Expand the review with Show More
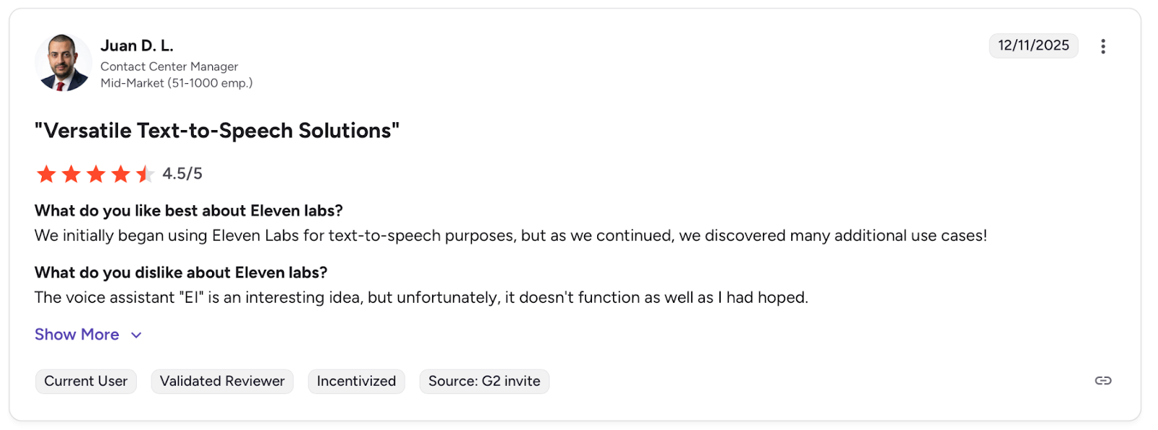Image resolution: width=1158 pixels, height=430 pixels. point(77,335)
